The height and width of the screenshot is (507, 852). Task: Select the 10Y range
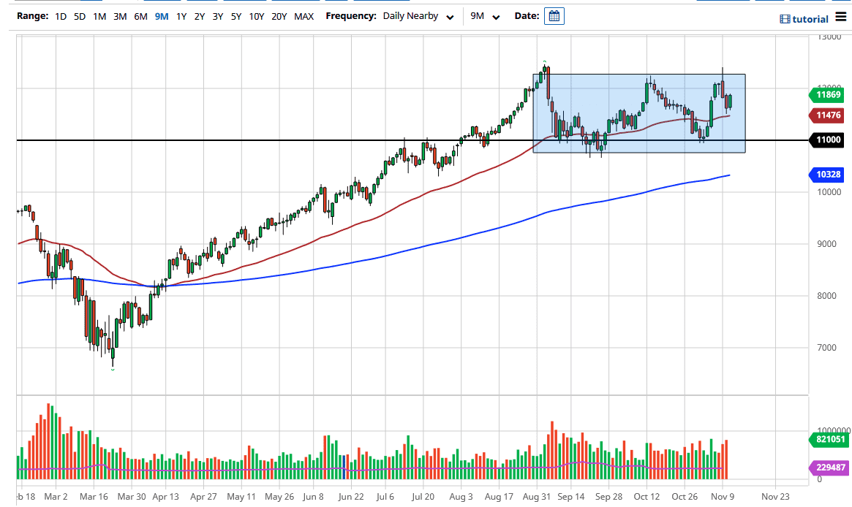256,15
